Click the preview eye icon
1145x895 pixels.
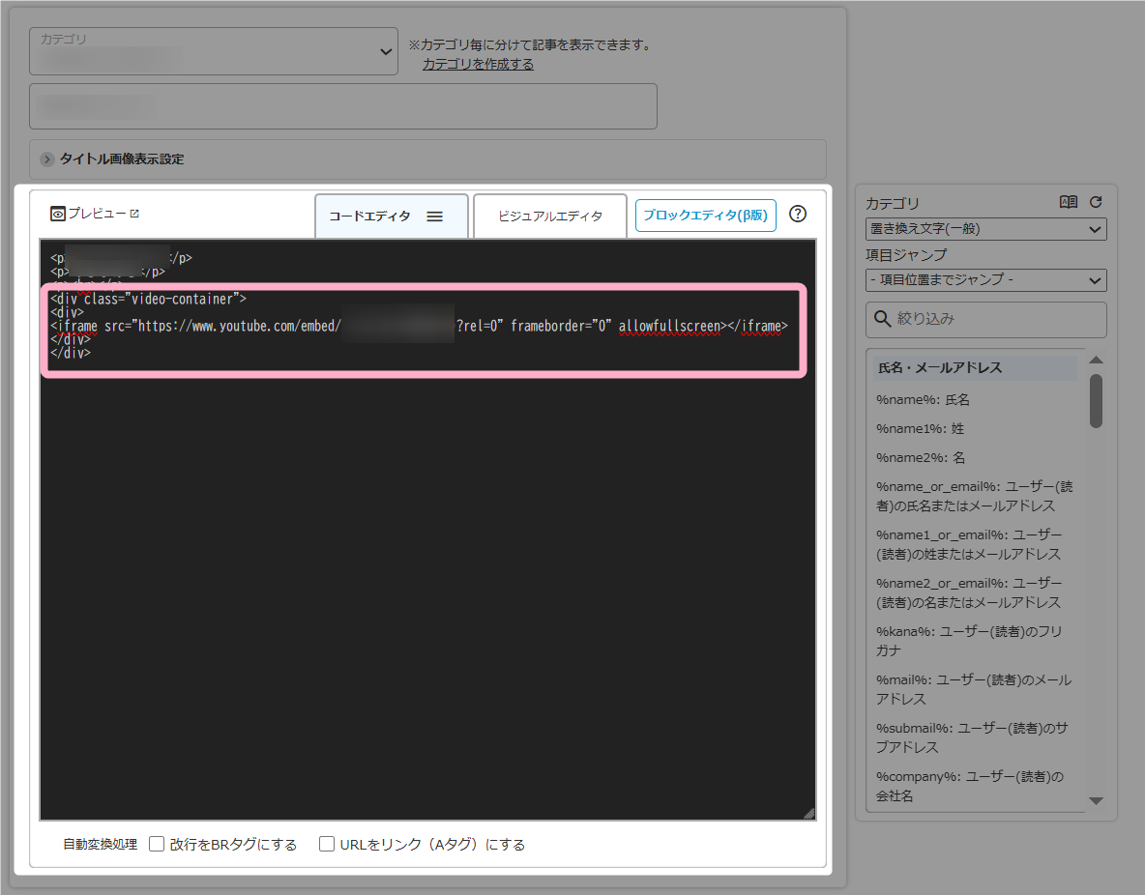tap(58, 214)
